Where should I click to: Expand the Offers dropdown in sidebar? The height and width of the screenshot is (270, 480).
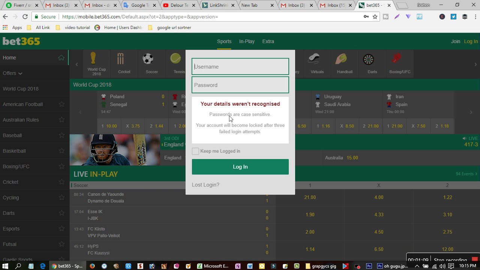pyautogui.click(x=12, y=73)
